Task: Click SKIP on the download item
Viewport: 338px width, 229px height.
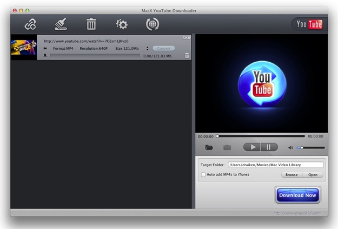Action: [x=187, y=38]
